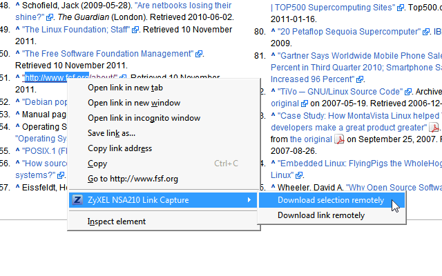Screen dimensions: 442x276
Task: Open 'Gartner Says Worldwide Mobile Phone Sale' link
Action: [360, 56]
